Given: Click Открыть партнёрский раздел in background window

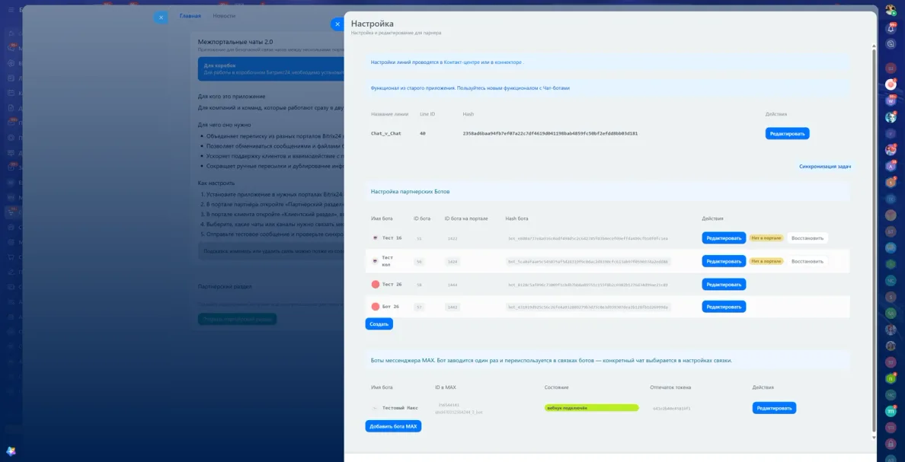Looking at the screenshot, I should (237, 319).
